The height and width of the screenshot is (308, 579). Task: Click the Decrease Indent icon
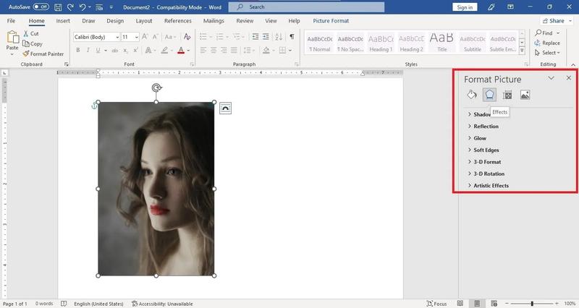(x=255, y=37)
